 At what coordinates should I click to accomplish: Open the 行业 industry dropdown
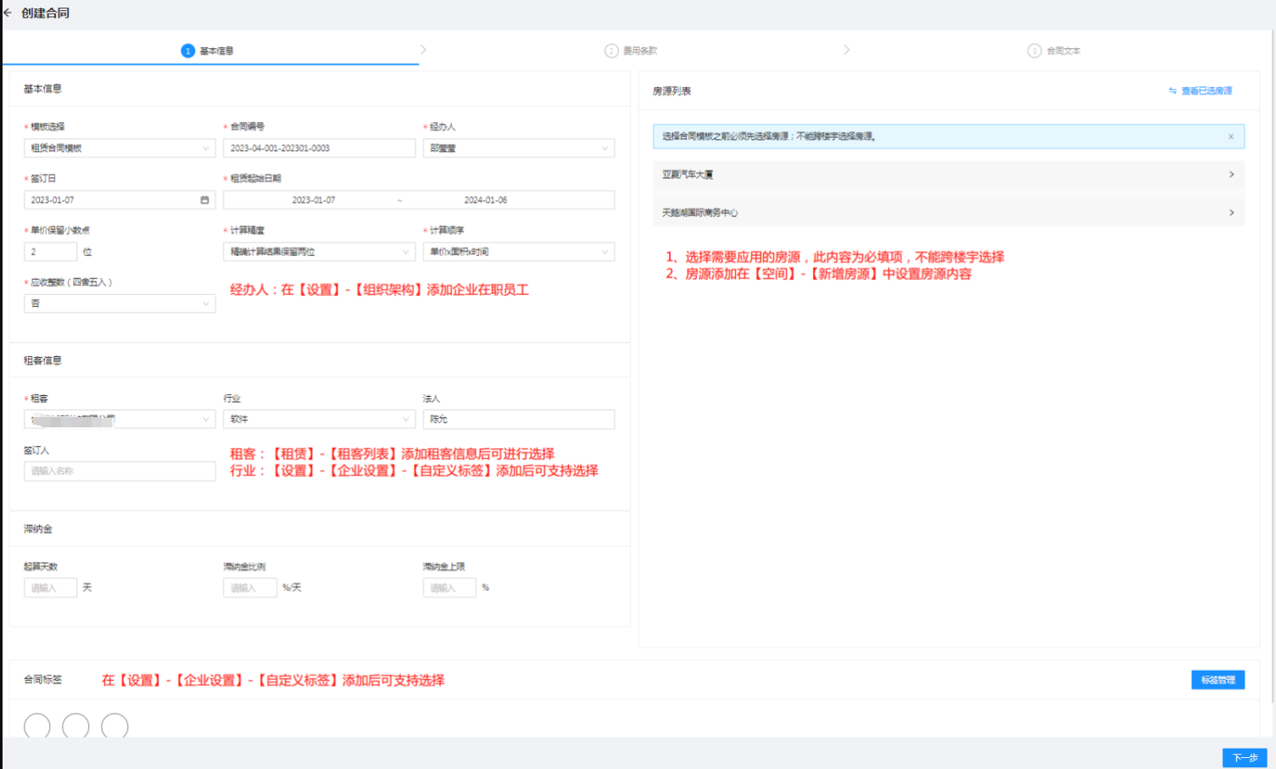319,420
